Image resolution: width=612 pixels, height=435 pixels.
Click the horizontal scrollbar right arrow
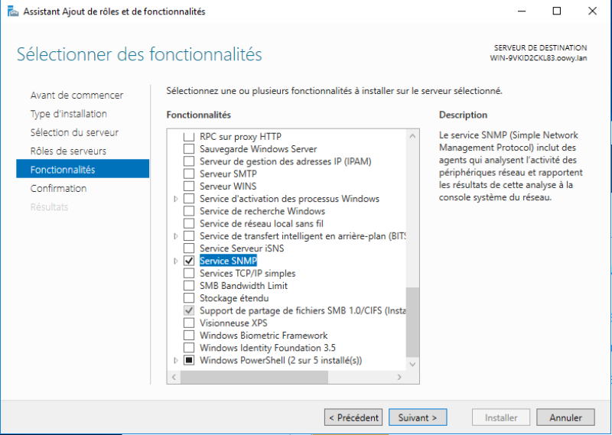(x=401, y=378)
